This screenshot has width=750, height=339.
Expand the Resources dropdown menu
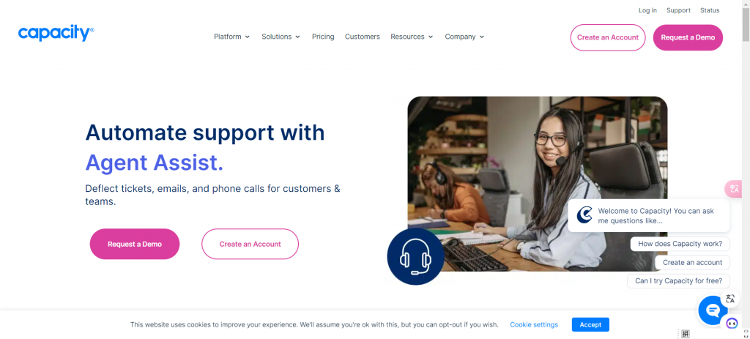412,37
